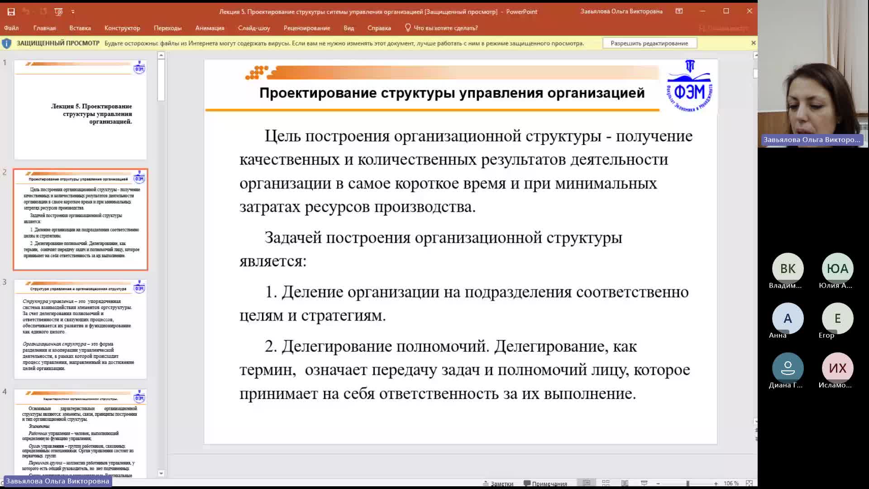Click the line '2. Делегирование полномочий'

coord(464,369)
